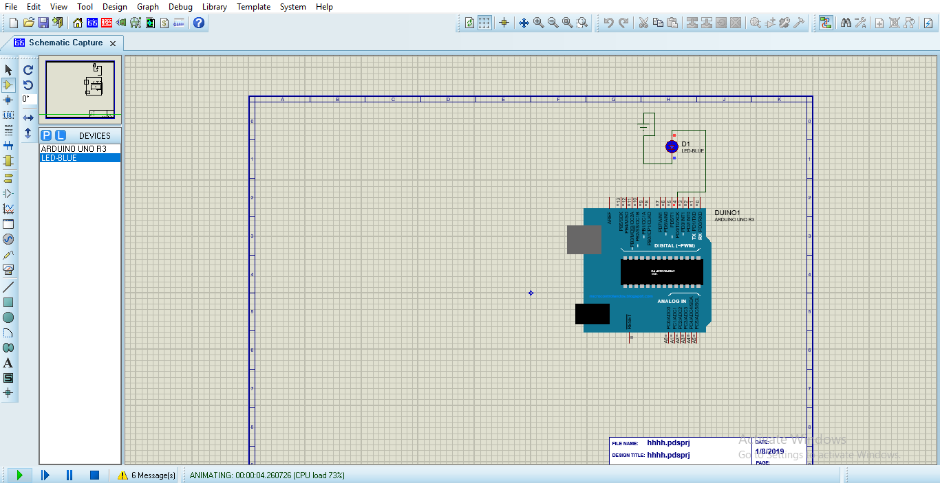Select the Wire Label Mode LBL tool
This screenshot has width=940, height=483.
tap(8, 115)
